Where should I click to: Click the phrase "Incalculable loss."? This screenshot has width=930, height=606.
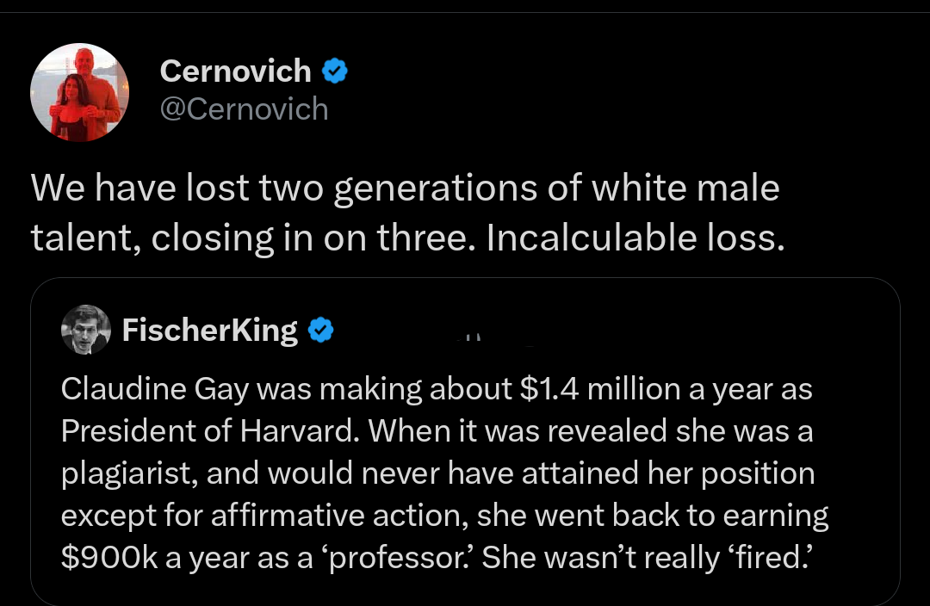[635, 239]
